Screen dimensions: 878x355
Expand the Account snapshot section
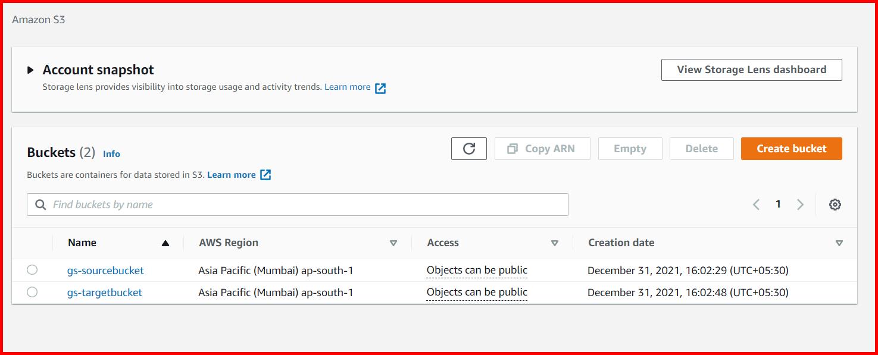[30, 70]
